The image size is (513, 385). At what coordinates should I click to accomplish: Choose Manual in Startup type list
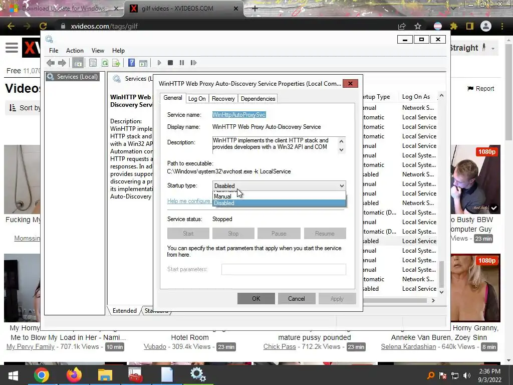tap(279, 197)
